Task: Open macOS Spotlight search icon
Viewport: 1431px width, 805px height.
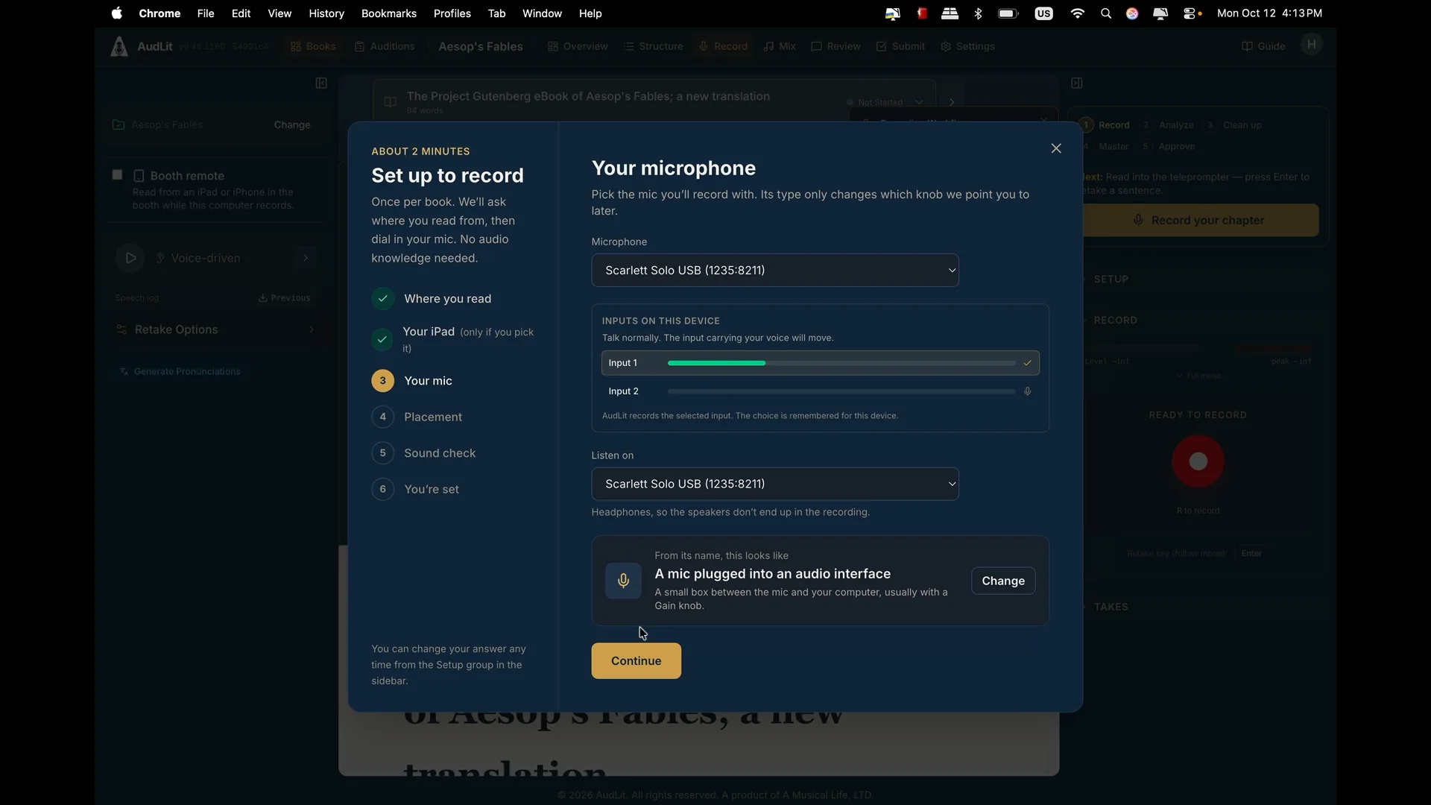Action: 1106,13
